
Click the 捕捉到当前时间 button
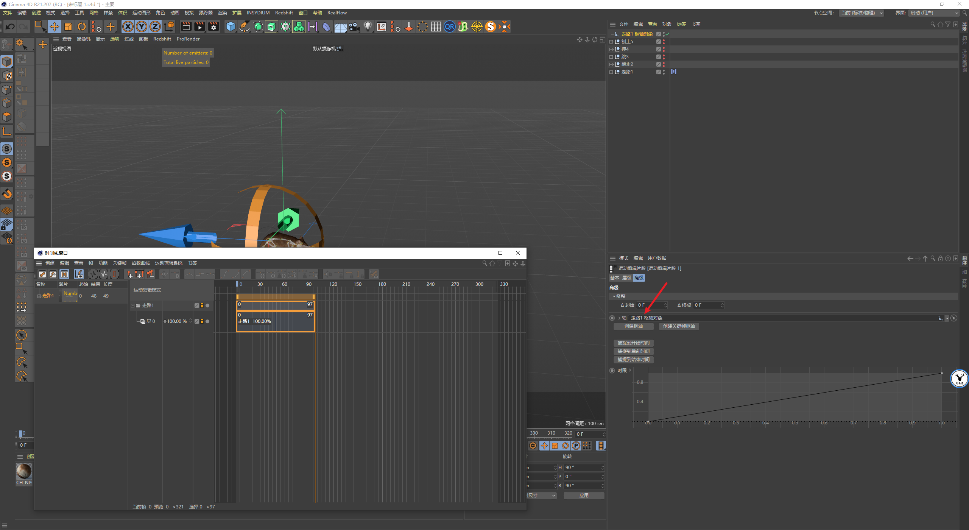[x=633, y=351]
